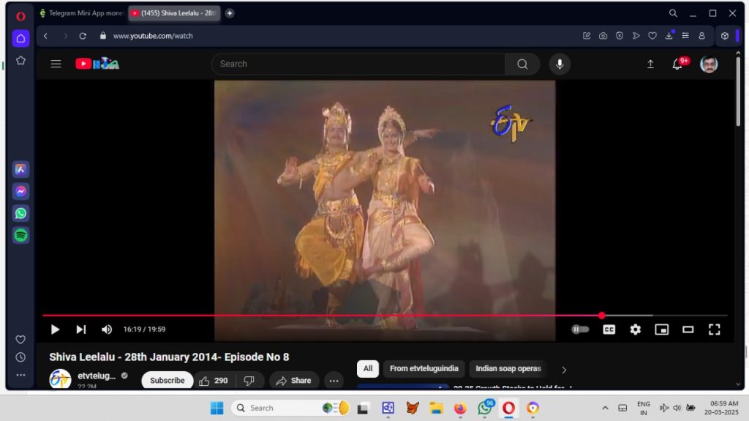Image resolution: width=749 pixels, height=421 pixels.
Task: Switch to the Telegram Mini App tab
Action: (81, 13)
